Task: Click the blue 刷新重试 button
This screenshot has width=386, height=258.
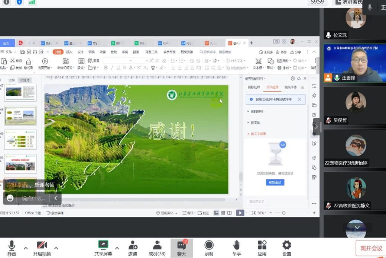Action: click(x=275, y=182)
